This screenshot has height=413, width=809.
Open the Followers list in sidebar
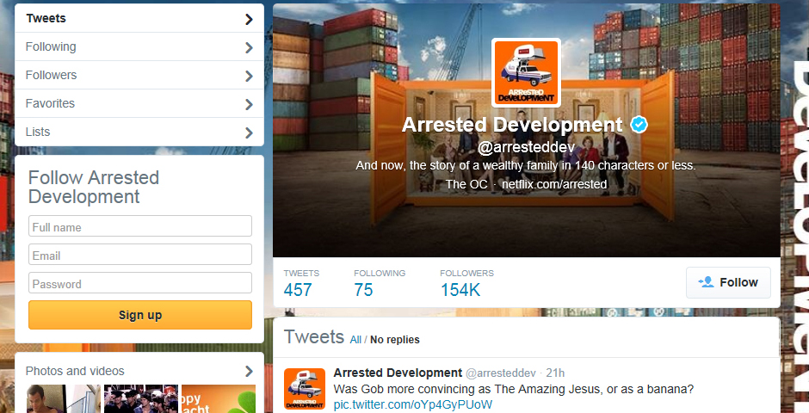tap(139, 75)
